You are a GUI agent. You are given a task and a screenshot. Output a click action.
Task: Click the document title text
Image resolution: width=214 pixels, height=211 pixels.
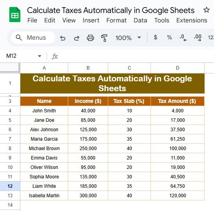(111, 10)
